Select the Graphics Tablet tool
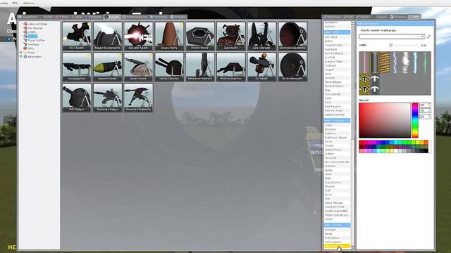The image size is (451, 253). (337, 61)
